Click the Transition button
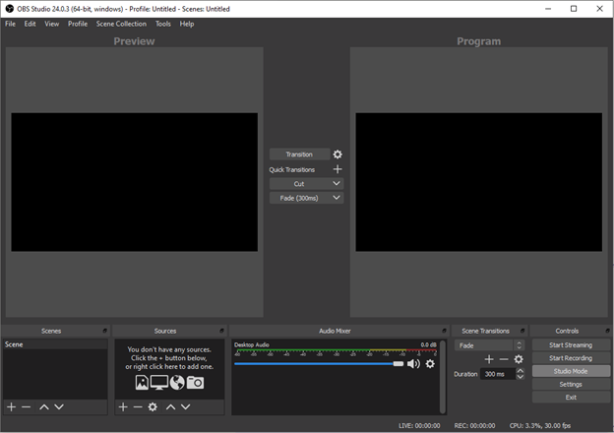 299,155
